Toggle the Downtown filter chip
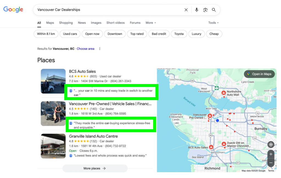Viewport: 281px width, 178px height. 115,34
